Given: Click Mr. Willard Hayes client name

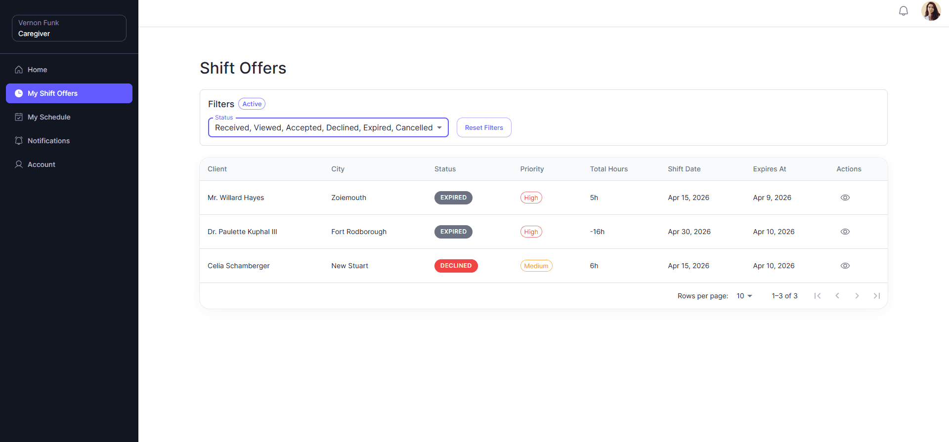Looking at the screenshot, I should [x=236, y=198].
